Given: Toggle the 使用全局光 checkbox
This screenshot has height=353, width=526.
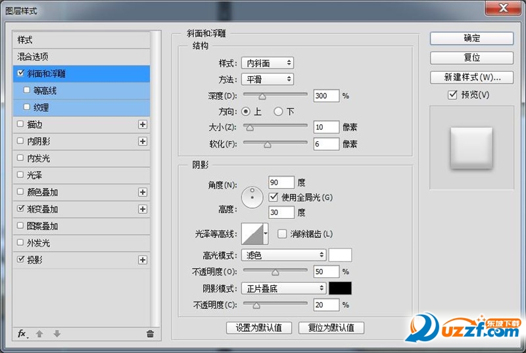Looking at the screenshot, I should [x=275, y=197].
